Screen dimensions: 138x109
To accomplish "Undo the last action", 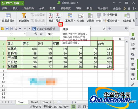I will click(x=20, y=28).
